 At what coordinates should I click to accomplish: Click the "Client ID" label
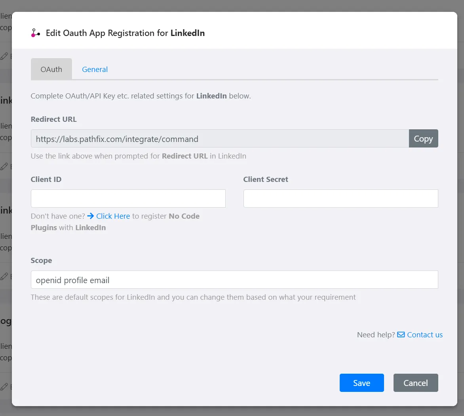[x=46, y=180]
